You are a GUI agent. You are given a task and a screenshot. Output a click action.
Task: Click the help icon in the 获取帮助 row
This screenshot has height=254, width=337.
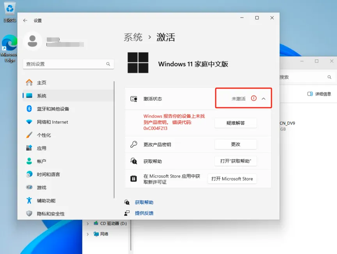click(134, 161)
